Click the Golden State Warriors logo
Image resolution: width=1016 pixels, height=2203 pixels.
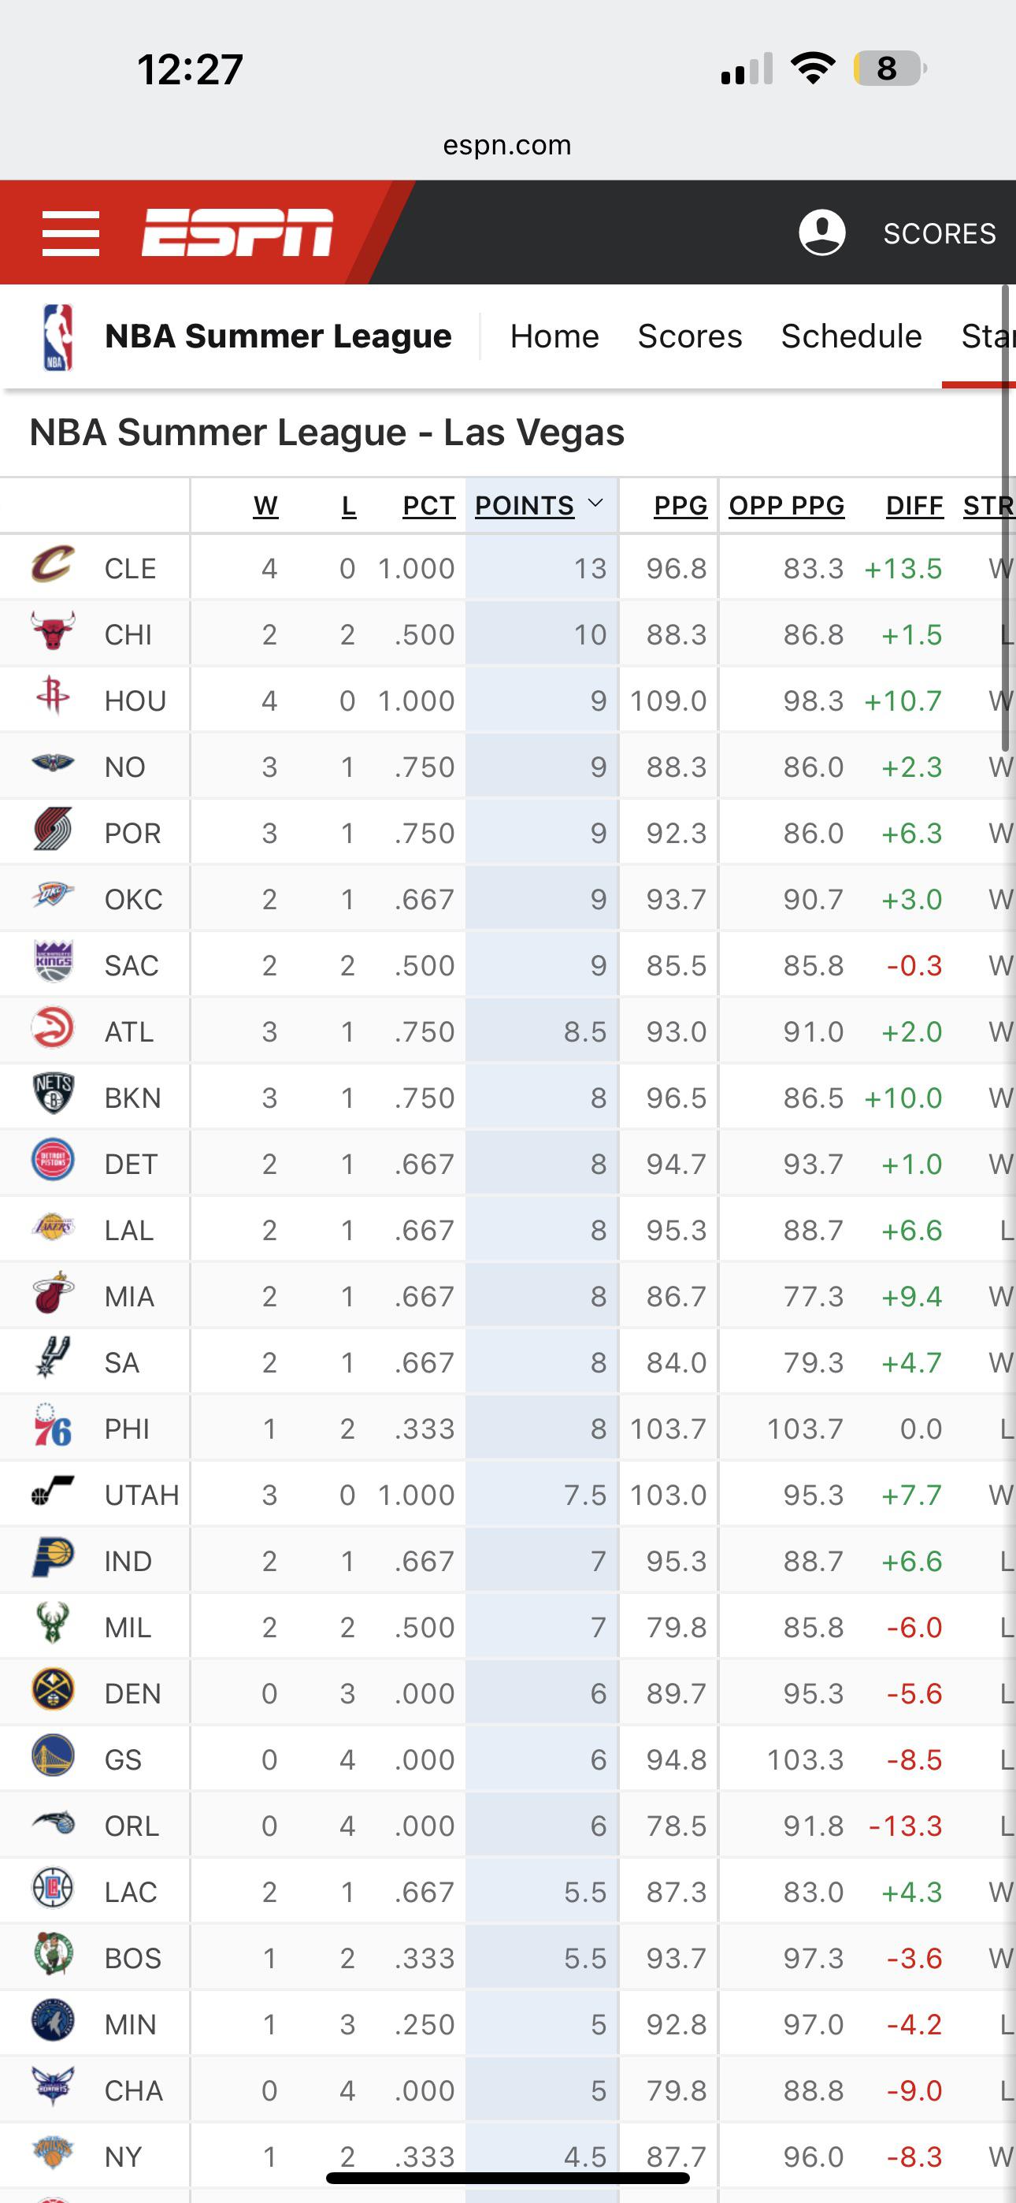pyautogui.click(x=53, y=1758)
